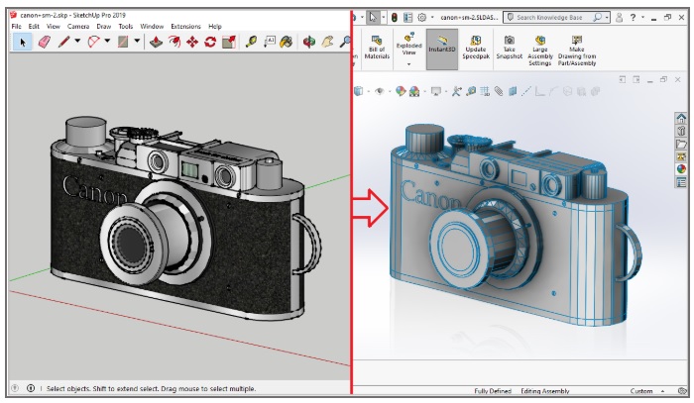Activate the Push/Pull tool
The height and width of the screenshot is (403, 694).
(x=156, y=42)
